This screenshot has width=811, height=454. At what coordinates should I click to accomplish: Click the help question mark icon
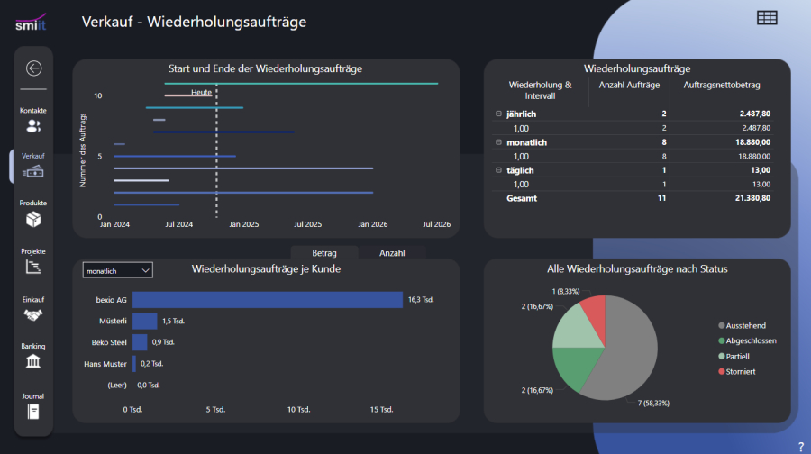[x=800, y=447]
